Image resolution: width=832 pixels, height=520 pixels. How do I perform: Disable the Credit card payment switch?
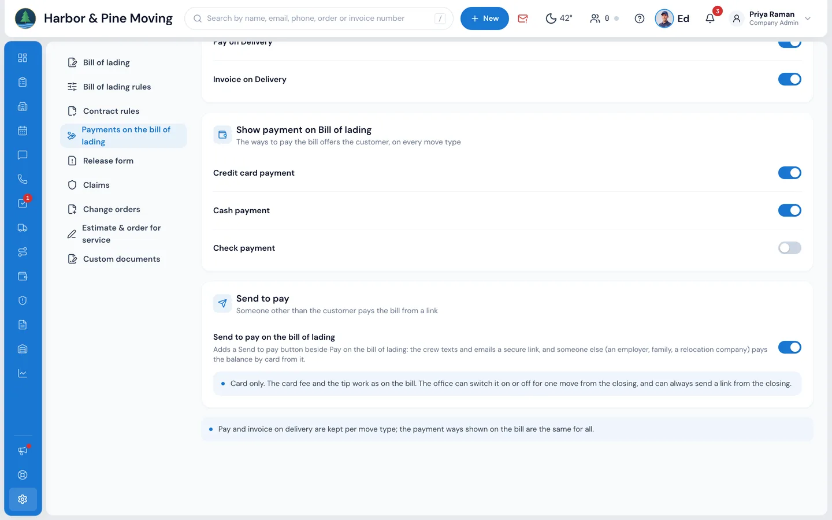point(789,173)
